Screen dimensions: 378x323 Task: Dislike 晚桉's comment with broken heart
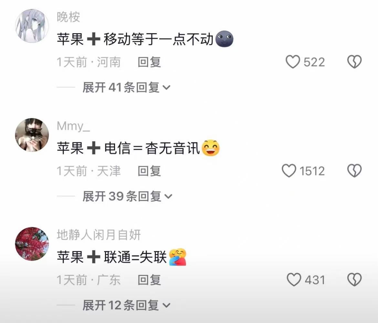(354, 62)
